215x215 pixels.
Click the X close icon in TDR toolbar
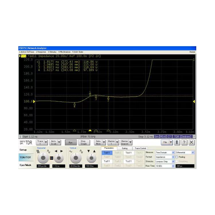click(x=192, y=142)
